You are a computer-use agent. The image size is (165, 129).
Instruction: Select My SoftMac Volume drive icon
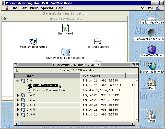click(151, 19)
